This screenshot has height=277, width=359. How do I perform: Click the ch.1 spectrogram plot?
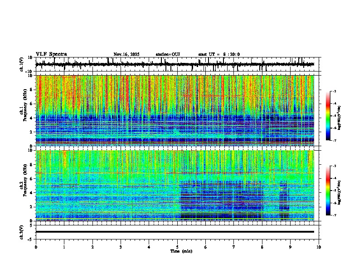click(175, 110)
